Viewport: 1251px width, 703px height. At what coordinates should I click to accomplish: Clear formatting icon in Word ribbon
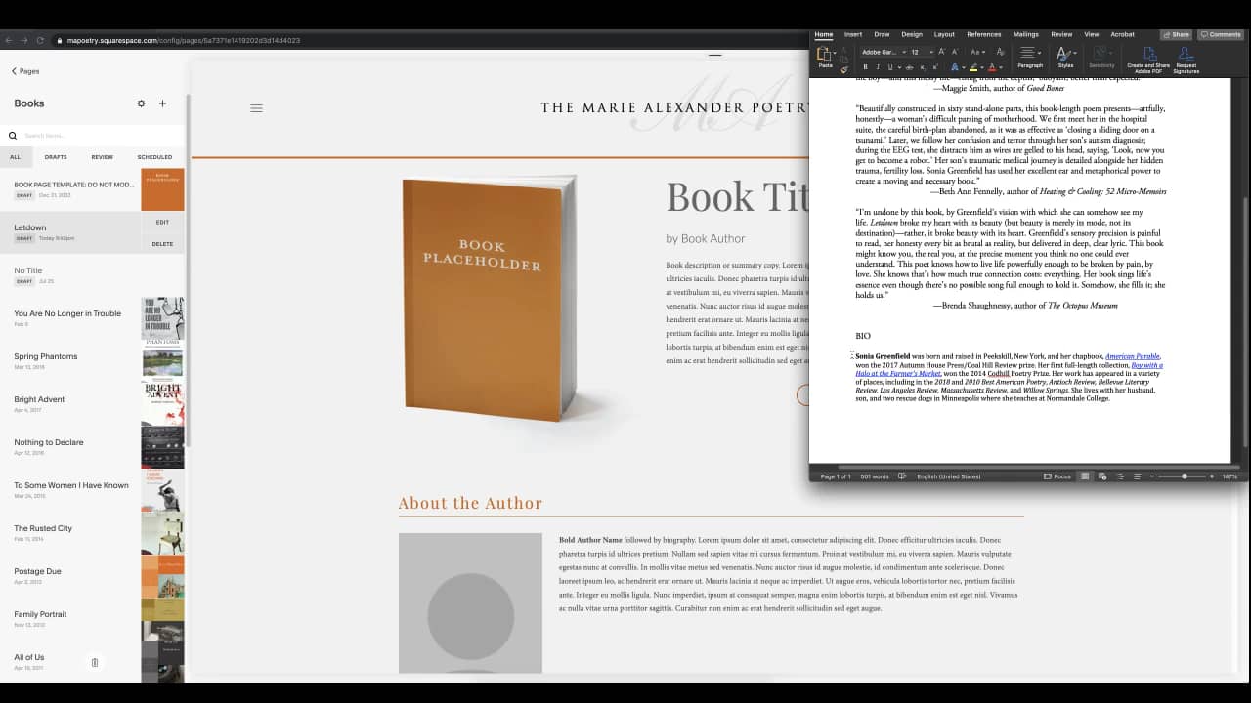click(1000, 52)
